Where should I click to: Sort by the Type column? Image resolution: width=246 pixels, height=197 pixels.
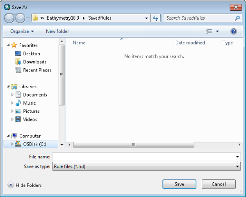click(x=228, y=43)
